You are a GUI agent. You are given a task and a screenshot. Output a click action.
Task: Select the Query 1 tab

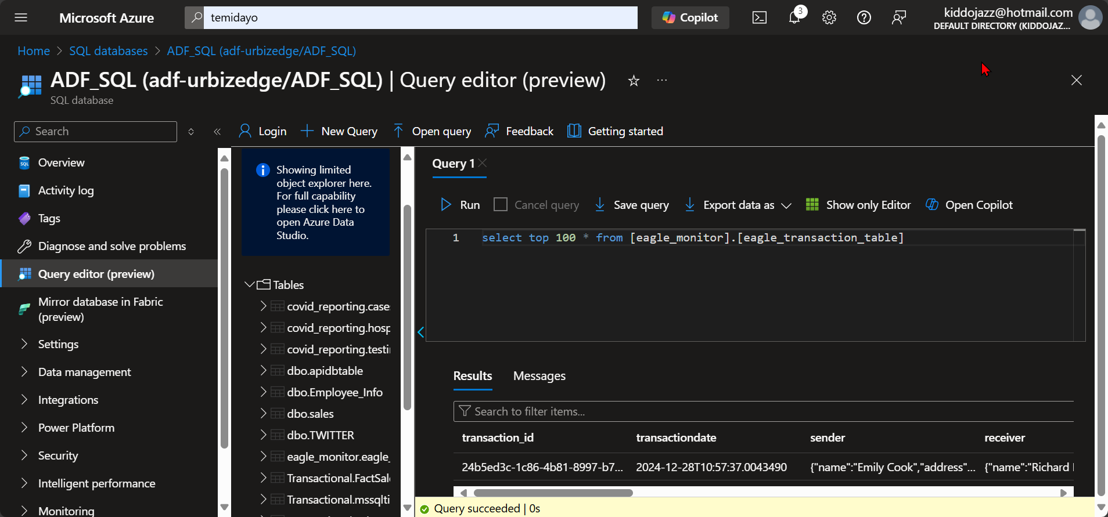click(x=453, y=164)
